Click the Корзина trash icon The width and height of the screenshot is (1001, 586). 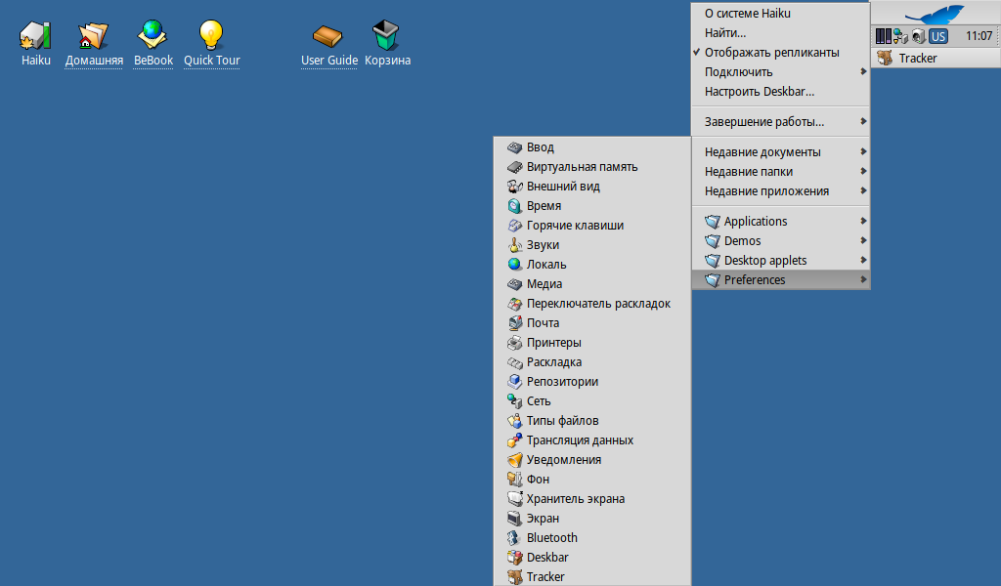click(387, 36)
